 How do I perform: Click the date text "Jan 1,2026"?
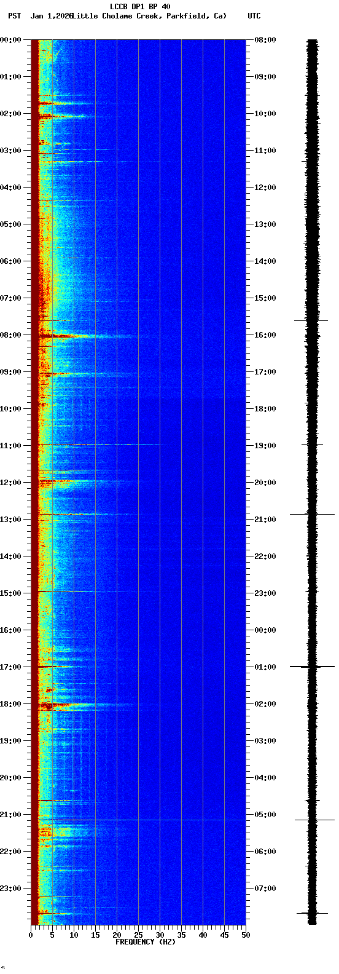52,15
